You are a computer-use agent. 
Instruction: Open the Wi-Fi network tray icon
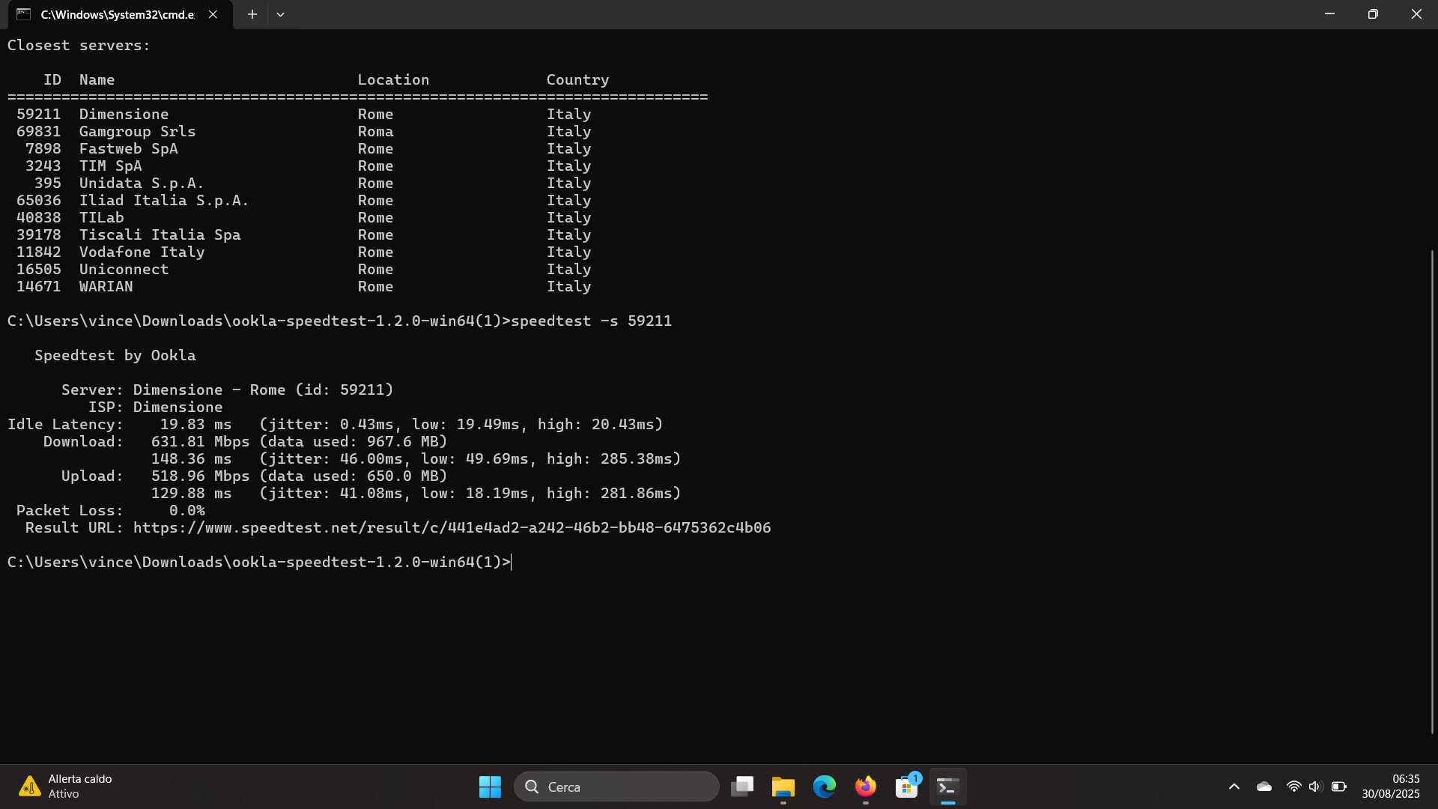tap(1293, 787)
